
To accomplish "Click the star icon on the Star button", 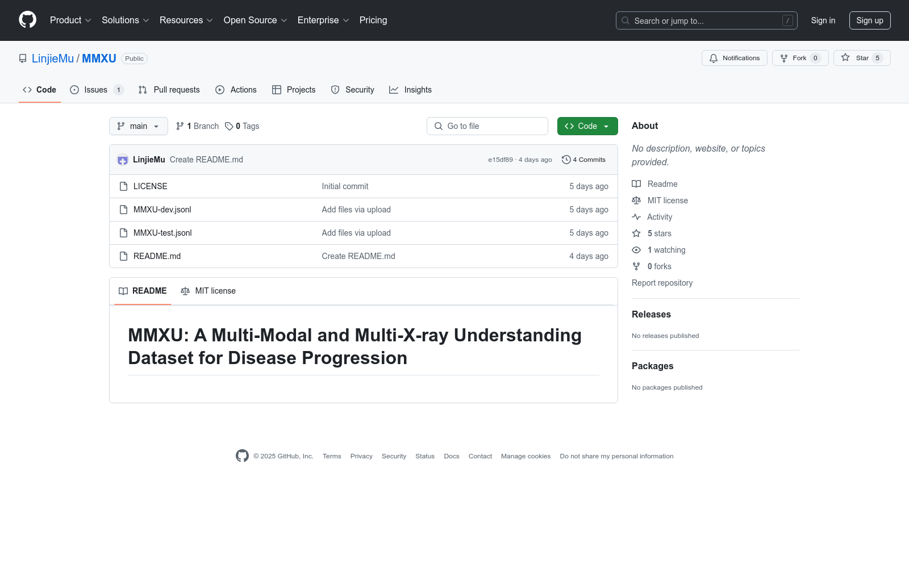I will [x=845, y=57].
